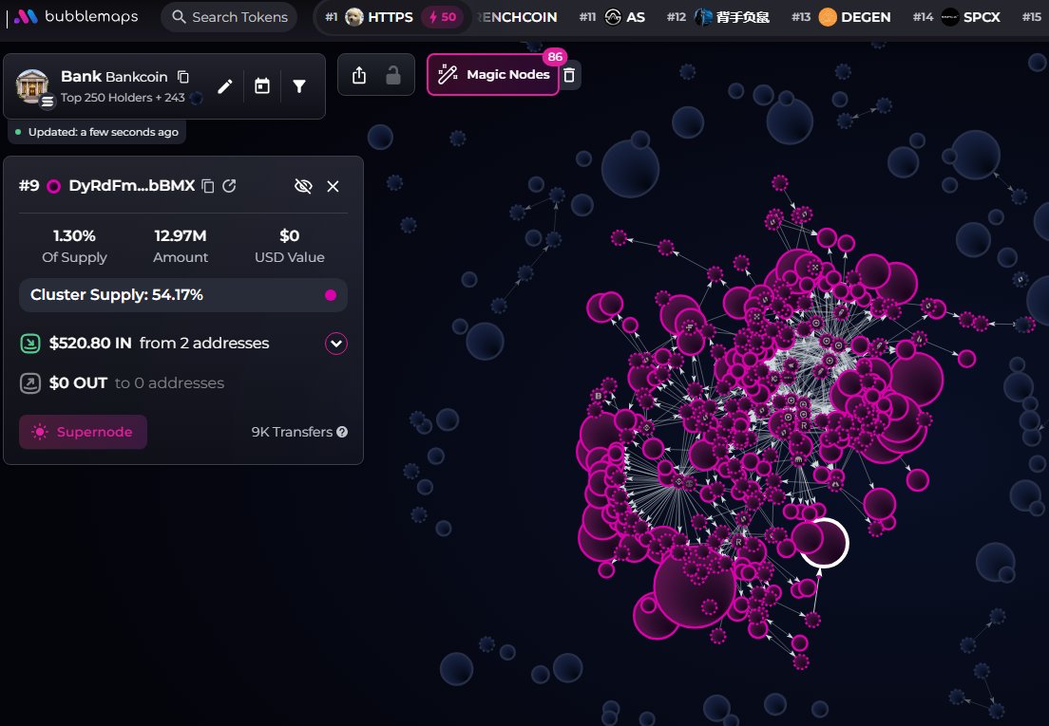Screen dimensions: 1049x726
Task: Toggle the lock icon
Action: [x=393, y=75]
